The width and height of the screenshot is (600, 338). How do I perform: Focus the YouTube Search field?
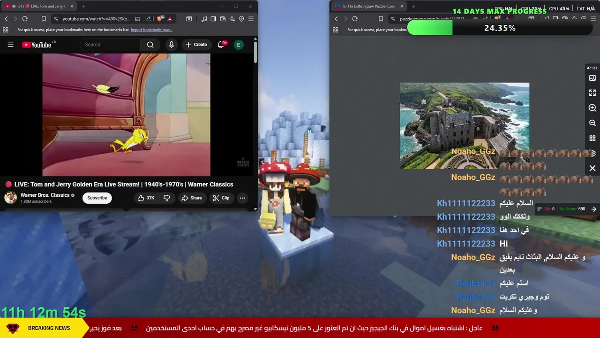pos(110,45)
